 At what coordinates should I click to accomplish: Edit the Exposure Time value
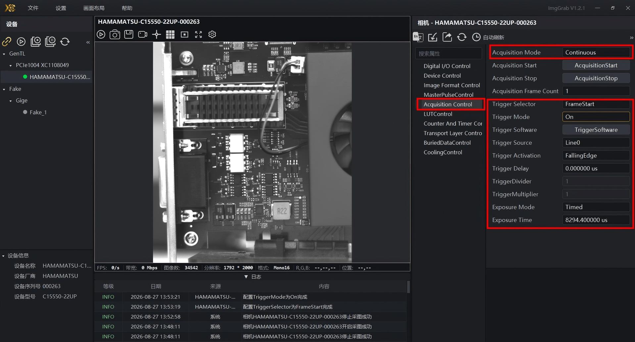click(596, 220)
